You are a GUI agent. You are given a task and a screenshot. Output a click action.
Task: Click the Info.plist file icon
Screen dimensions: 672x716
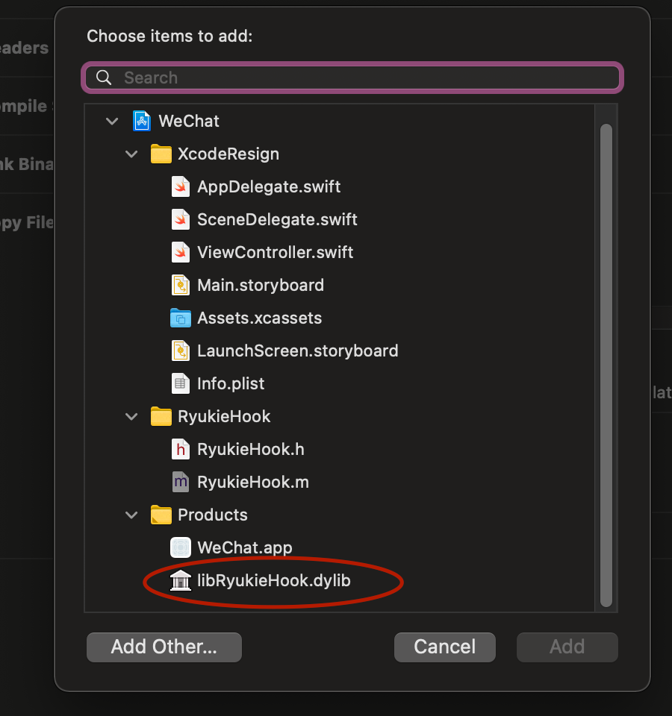181,383
